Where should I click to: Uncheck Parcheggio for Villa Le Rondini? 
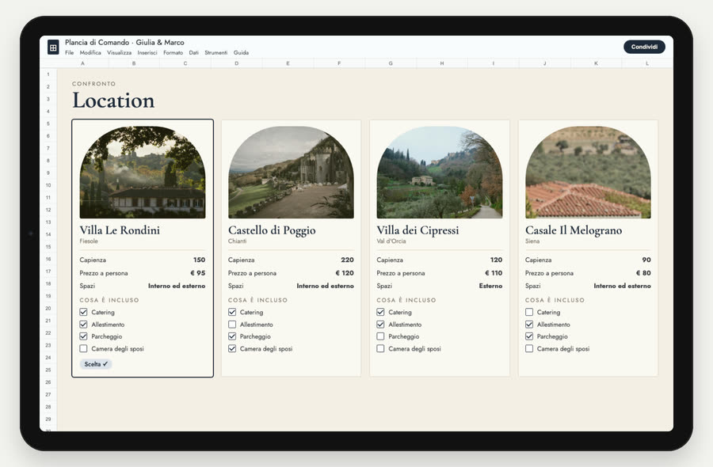[x=83, y=336]
